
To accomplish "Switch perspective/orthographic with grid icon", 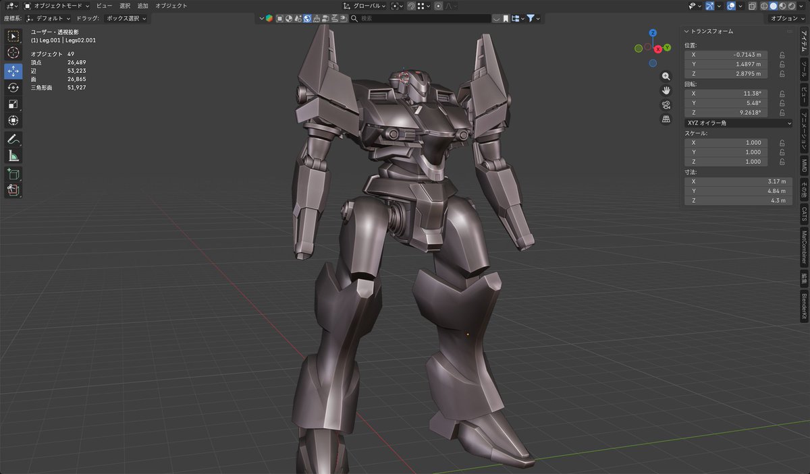I will [x=666, y=119].
